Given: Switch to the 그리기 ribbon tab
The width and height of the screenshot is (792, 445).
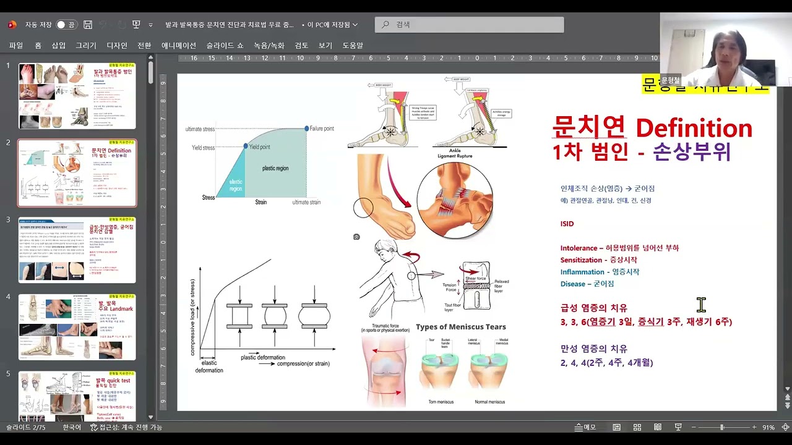Looking at the screenshot, I should pos(86,46).
